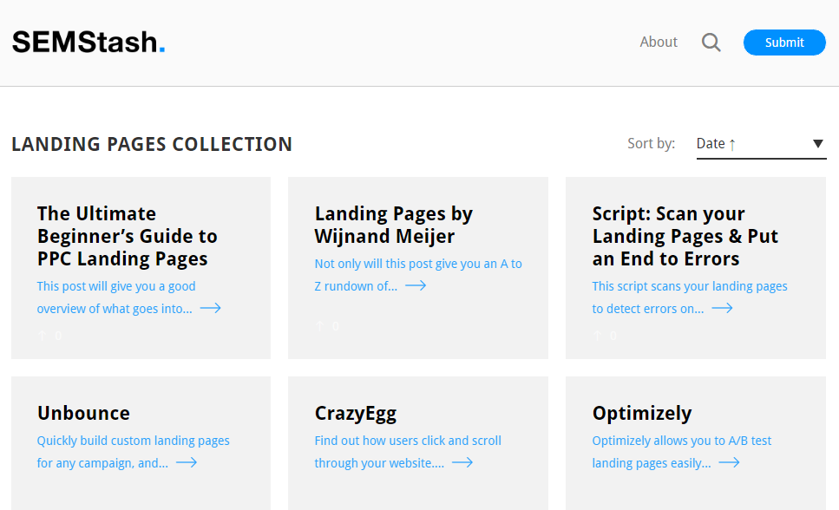The height and width of the screenshot is (510, 839).
Task: Click arrow after 'Z rundown of...'
Action: point(416,285)
